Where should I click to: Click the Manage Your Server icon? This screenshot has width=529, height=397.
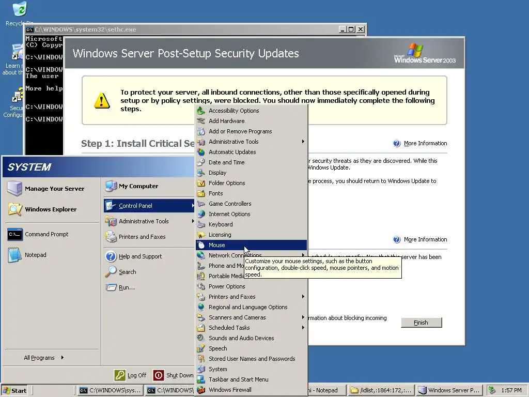coord(14,188)
